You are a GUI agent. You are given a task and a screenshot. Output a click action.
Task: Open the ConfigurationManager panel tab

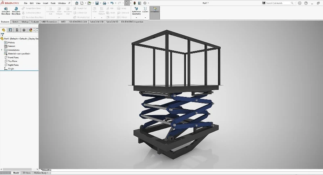17,30
